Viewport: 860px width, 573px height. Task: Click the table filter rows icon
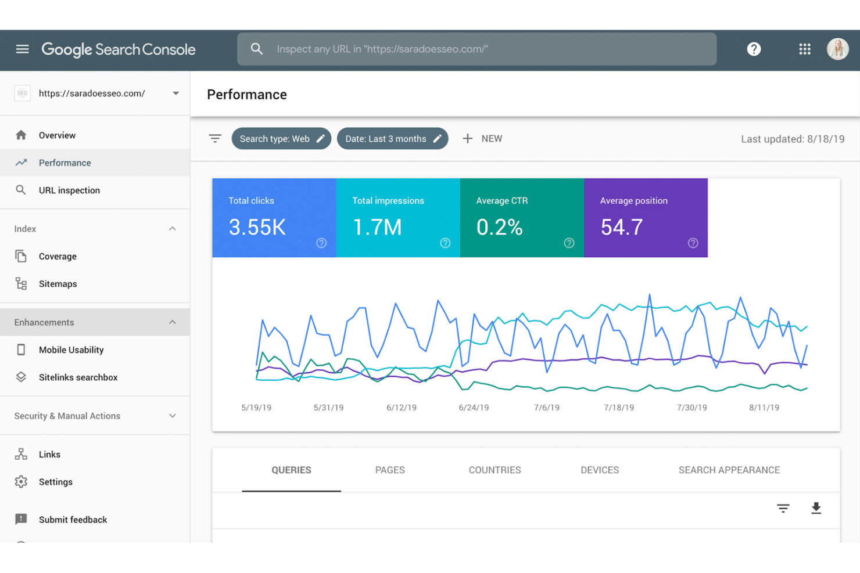tap(783, 509)
